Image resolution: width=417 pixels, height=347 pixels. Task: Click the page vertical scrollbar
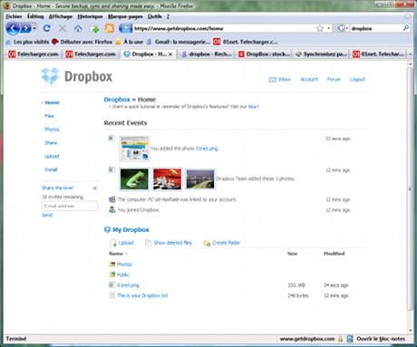tap(410, 188)
